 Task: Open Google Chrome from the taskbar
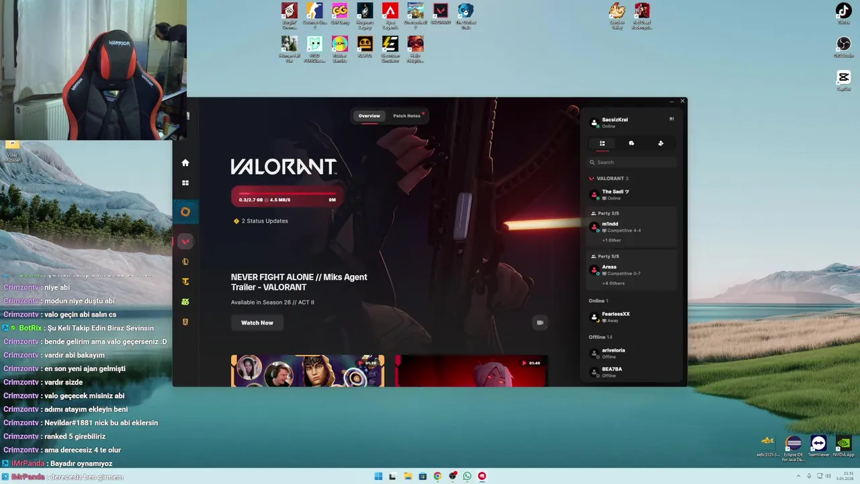pos(437,477)
